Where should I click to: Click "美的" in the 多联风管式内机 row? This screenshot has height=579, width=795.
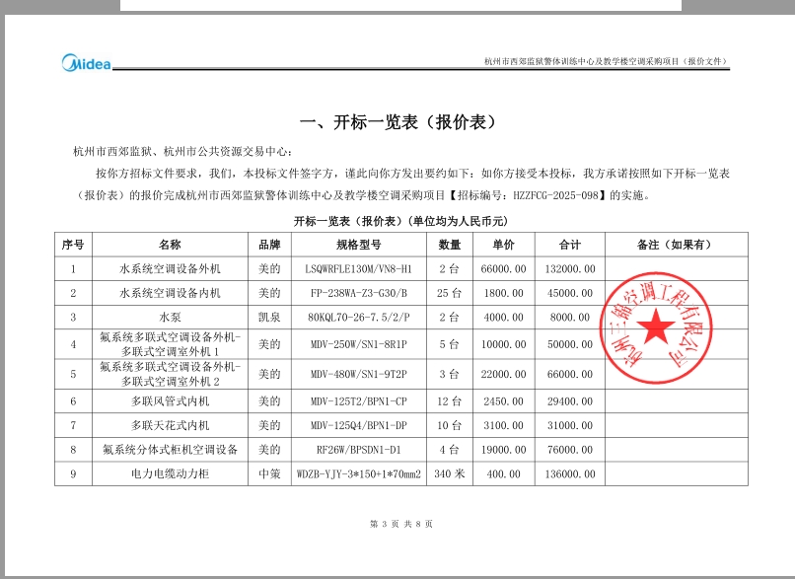click(x=269, y=401)
